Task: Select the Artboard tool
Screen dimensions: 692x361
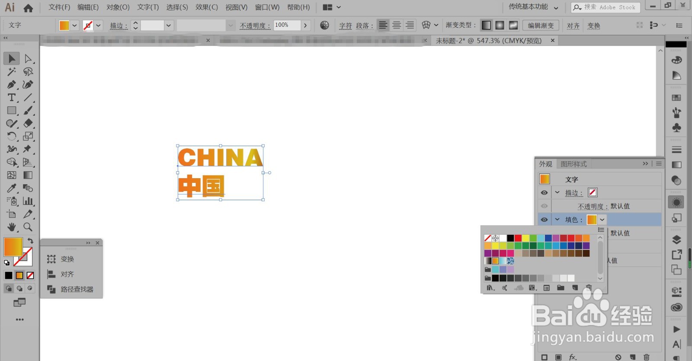Action: (x=12, y=214)
